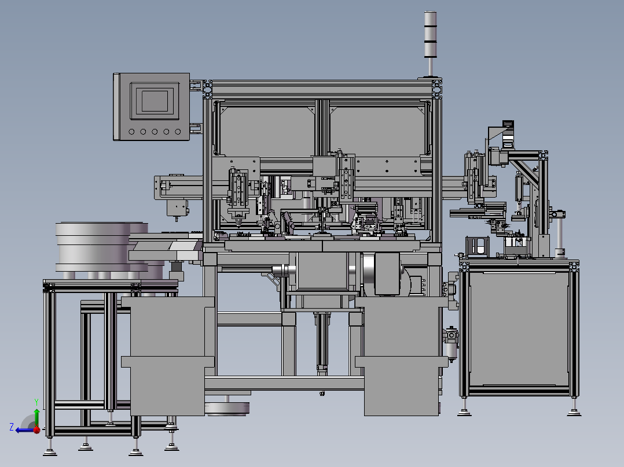Select the large side panel of the right cabinet
The height and width of the screenshot is (467, 624).
(x=519, y=329)
